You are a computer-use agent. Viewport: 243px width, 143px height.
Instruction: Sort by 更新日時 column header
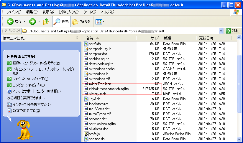(x=214, y=38)
